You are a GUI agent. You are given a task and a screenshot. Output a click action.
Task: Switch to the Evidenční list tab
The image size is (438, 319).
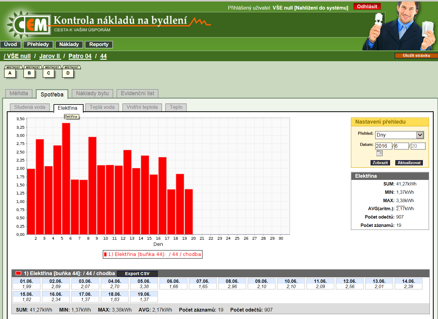pyautogui.click(x=137, y=93)
